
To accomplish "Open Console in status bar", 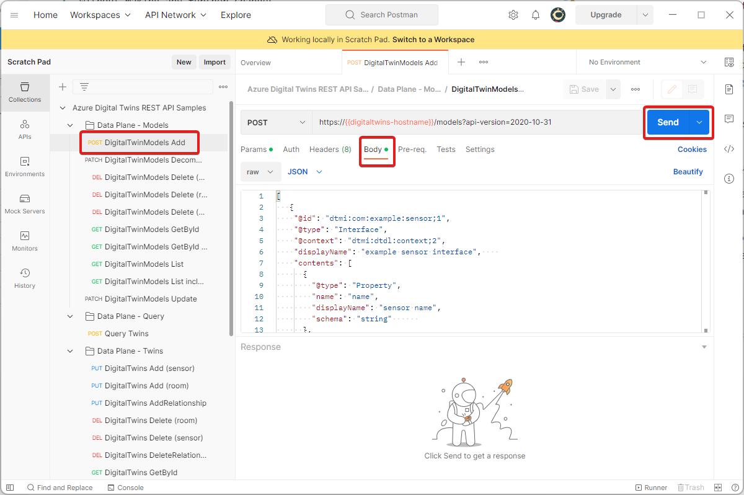I will pyautogui.click(x=126, y=488).
